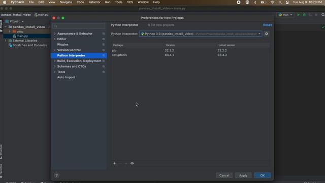Open the PyCharm menu
This screenshot has height=183, width=325.
click(x=17, y=2)
